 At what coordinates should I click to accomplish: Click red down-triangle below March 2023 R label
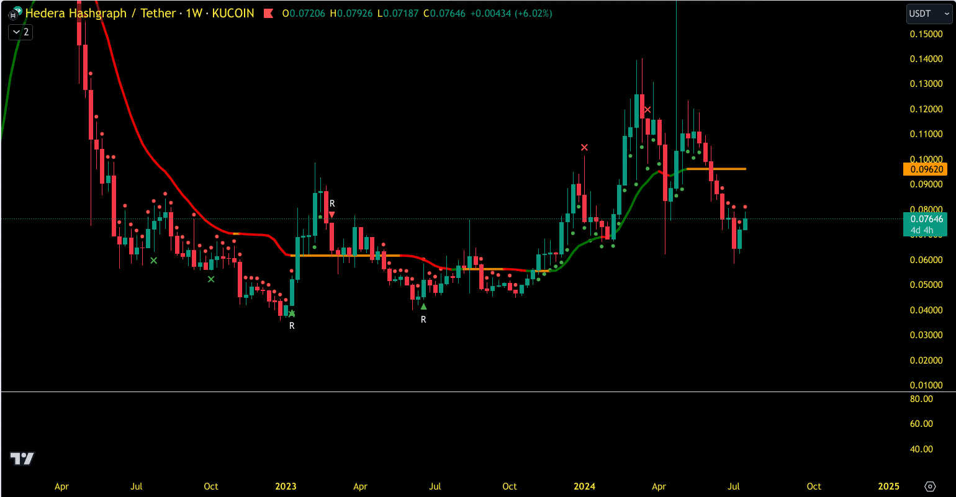coord(332,215)
